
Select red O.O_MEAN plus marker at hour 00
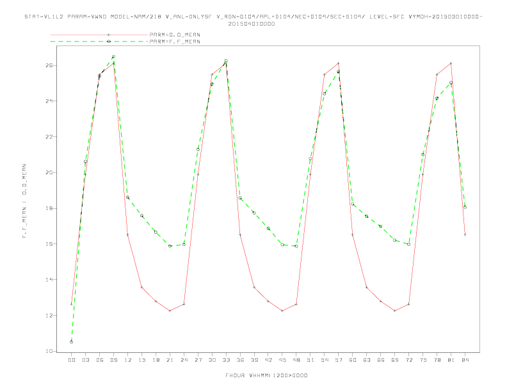point(72,304)
